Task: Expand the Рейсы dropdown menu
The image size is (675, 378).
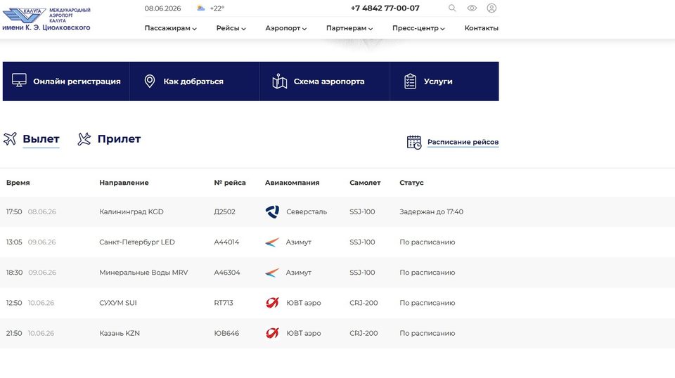Action: point(231,28)
